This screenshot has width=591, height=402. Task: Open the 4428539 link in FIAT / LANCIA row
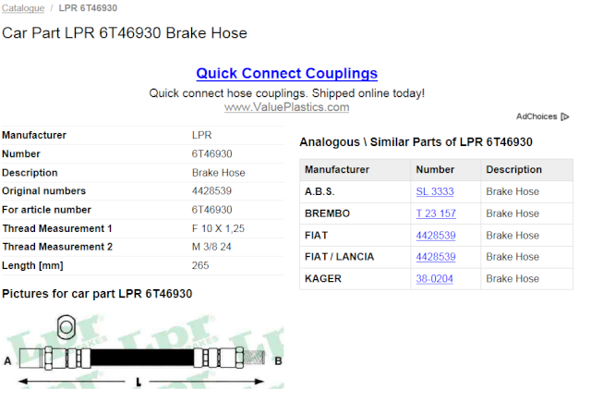(436, 257)
